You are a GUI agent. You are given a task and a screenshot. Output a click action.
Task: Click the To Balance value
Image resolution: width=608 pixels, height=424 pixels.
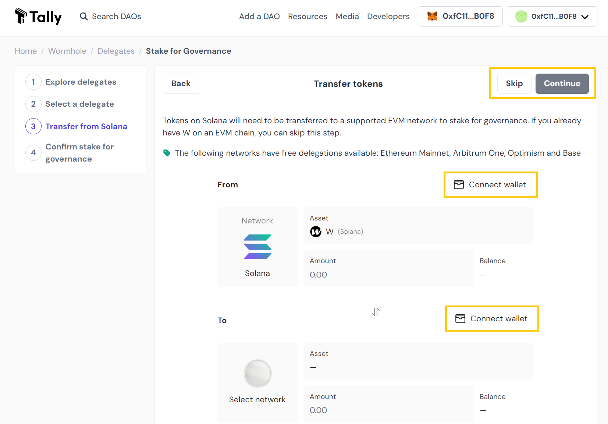click(483, 410)
